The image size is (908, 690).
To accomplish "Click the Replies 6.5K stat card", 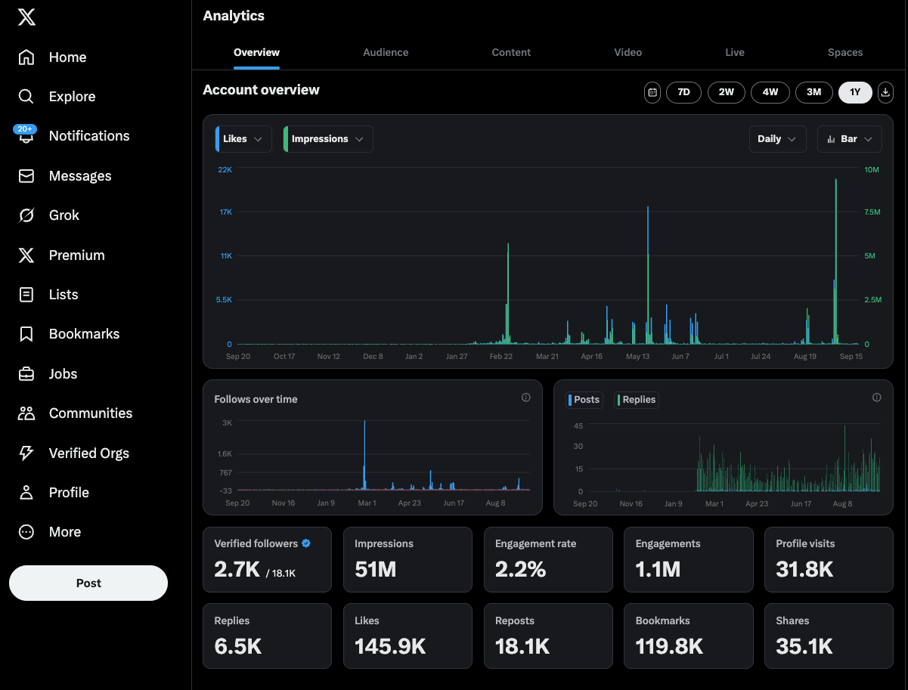I will (x=267, y=636).
